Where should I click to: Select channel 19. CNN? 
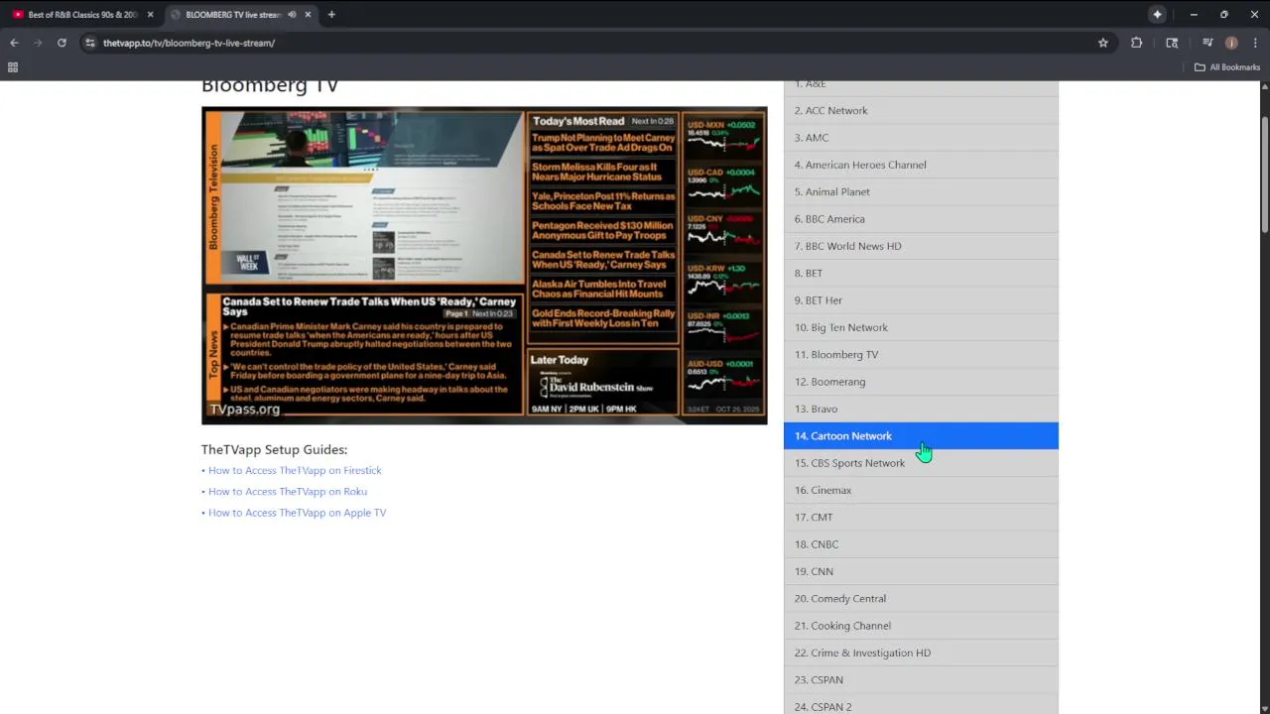pos(921,571)
